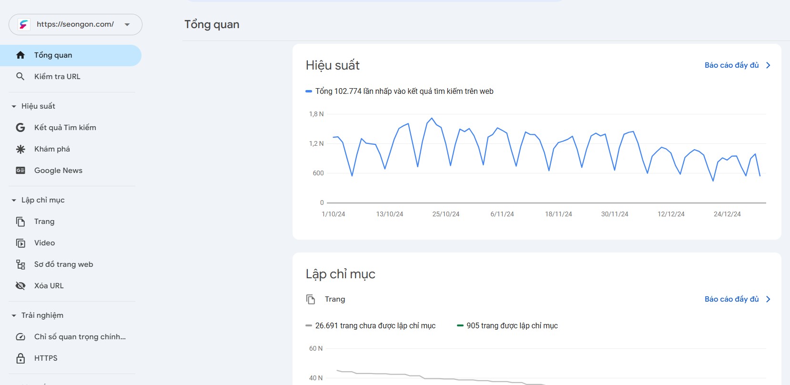Click the home icon beside Tổng quan

[x=20, y=55]
